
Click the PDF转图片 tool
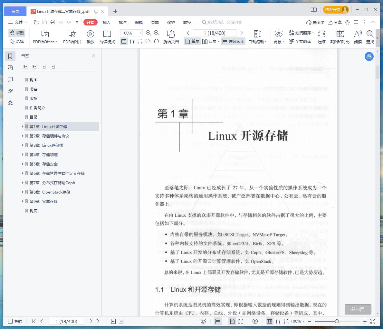pyautogui.click(x=72, y=37)
